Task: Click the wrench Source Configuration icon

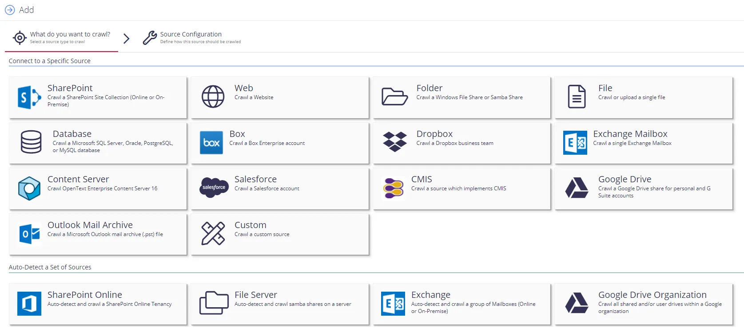Action: (150, 38)
